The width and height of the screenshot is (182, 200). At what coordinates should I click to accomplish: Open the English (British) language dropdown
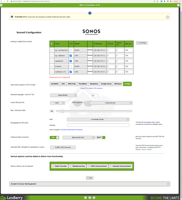click(63, 95)
